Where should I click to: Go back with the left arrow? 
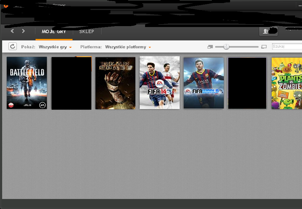point(12,31)
